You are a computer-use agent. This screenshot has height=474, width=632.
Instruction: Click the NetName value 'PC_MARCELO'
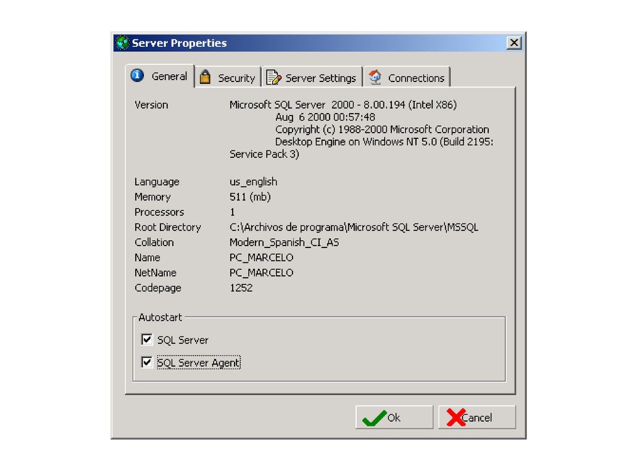[261, 273]
